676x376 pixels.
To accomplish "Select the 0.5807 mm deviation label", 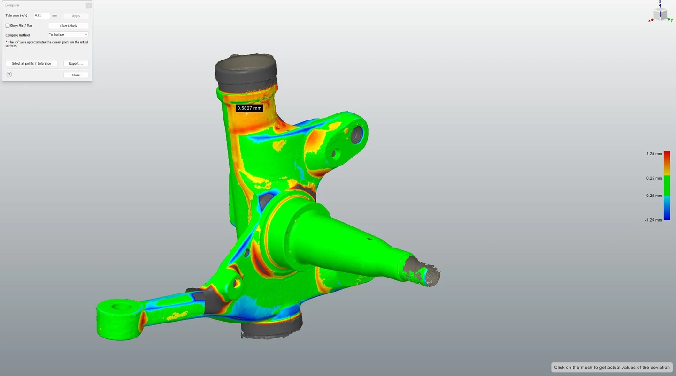I will tap(249, 108).
